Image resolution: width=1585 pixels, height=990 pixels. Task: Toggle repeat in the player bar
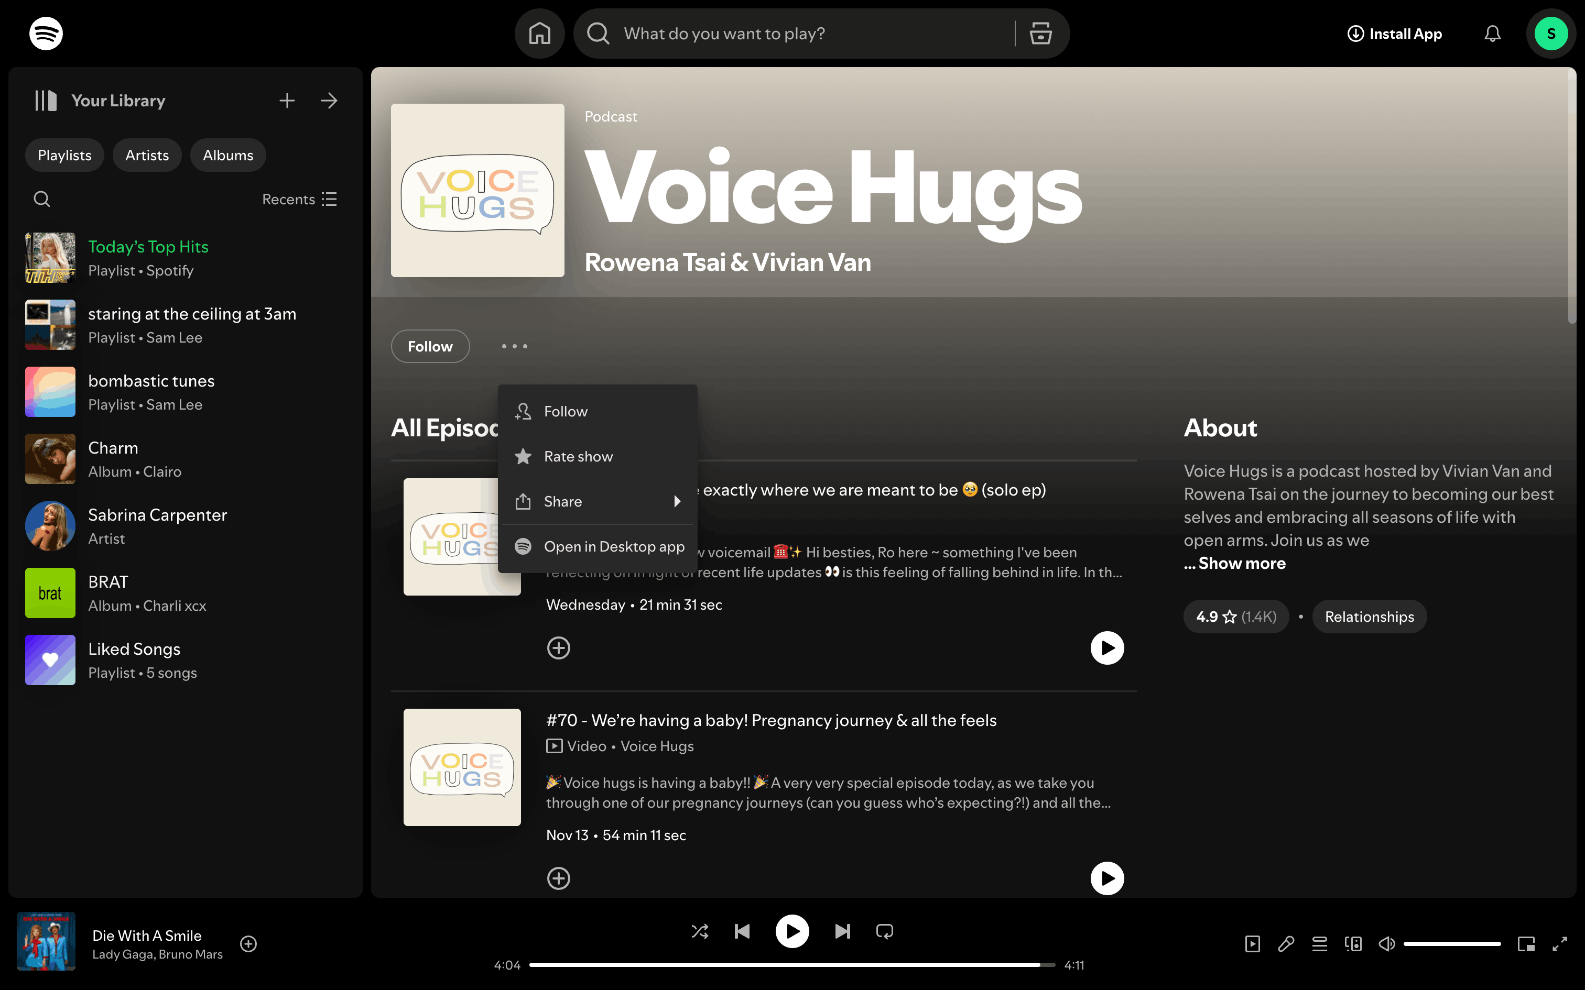pyautogui.click(x=884, y=931)
